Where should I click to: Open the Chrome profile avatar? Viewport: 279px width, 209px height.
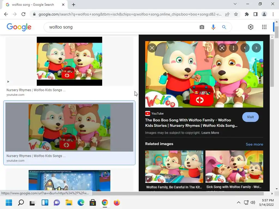click(264, 14)
